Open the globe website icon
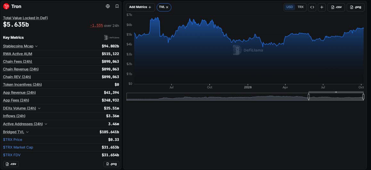Viewport: 371px width, 170px height. tap(108, 6)
